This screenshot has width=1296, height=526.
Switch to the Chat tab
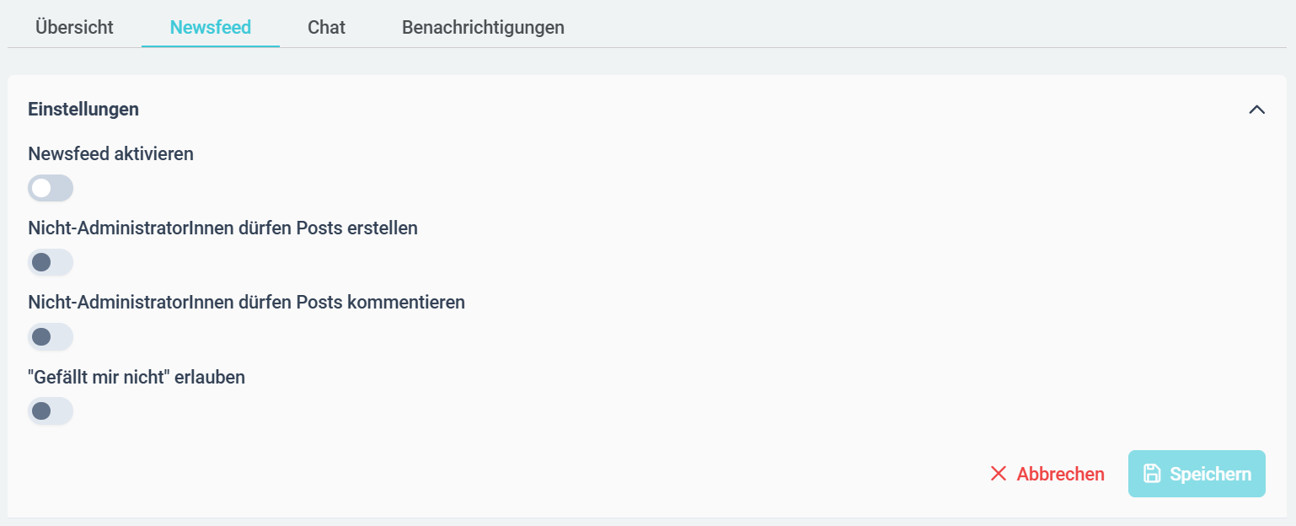[x=326, y=27]
